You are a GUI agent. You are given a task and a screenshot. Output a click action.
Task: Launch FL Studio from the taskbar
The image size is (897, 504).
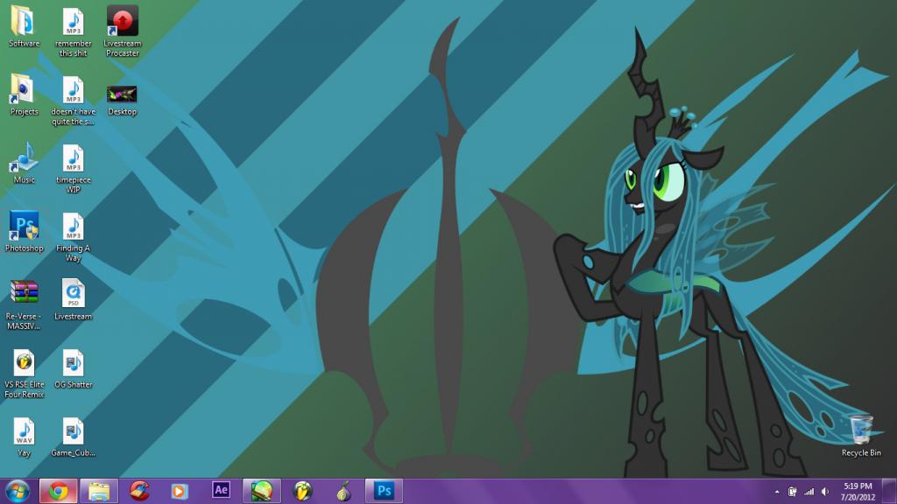pyautogui.click(x=302, y=491)
